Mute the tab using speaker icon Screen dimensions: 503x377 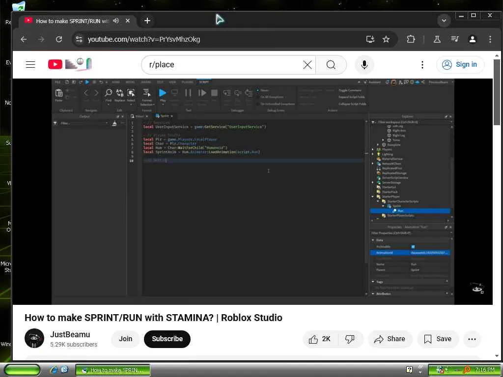[x=116, y=21]
